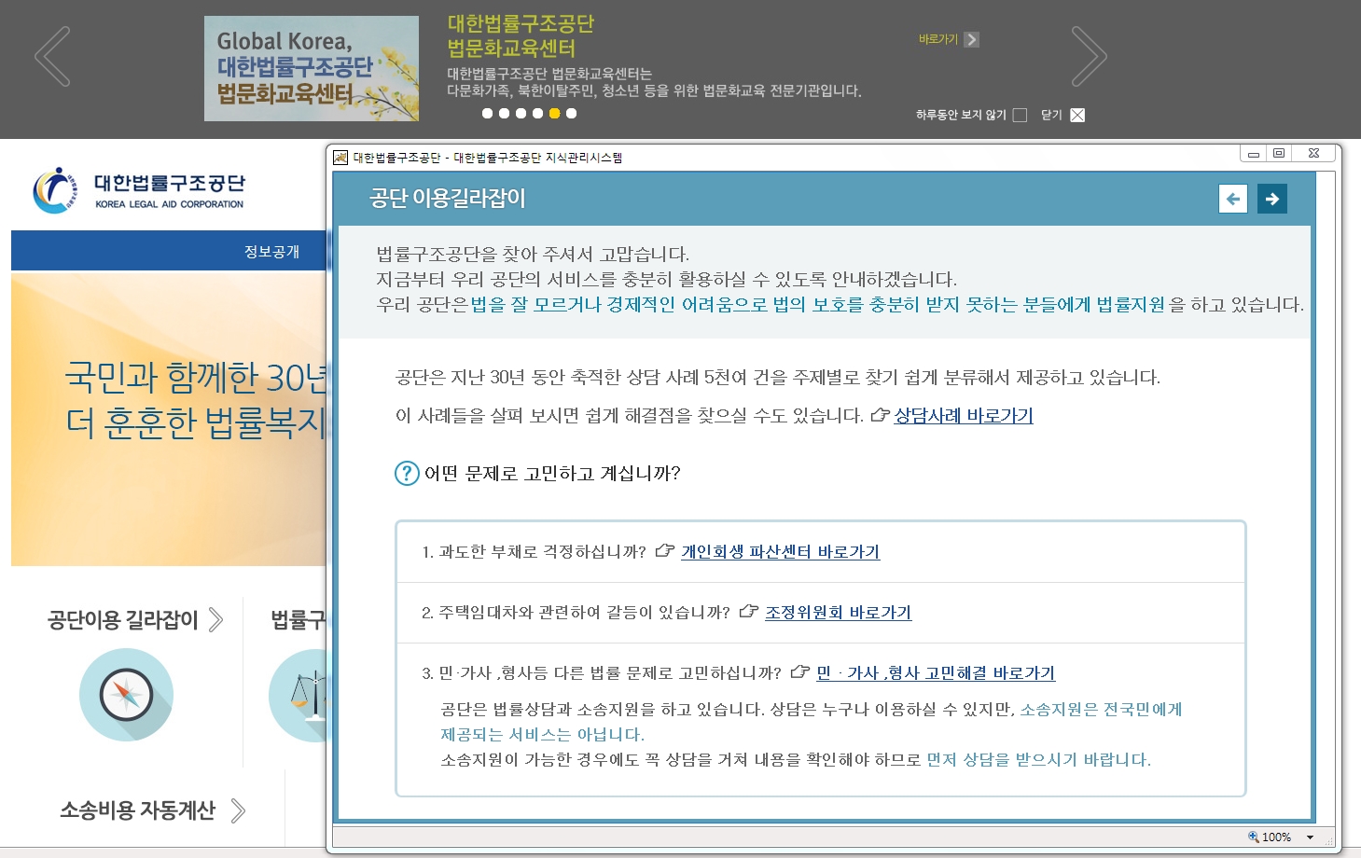The image size is (1361, 858).
Task: Click the Korea Legal Aid Corporation logo
Action: 138,190
